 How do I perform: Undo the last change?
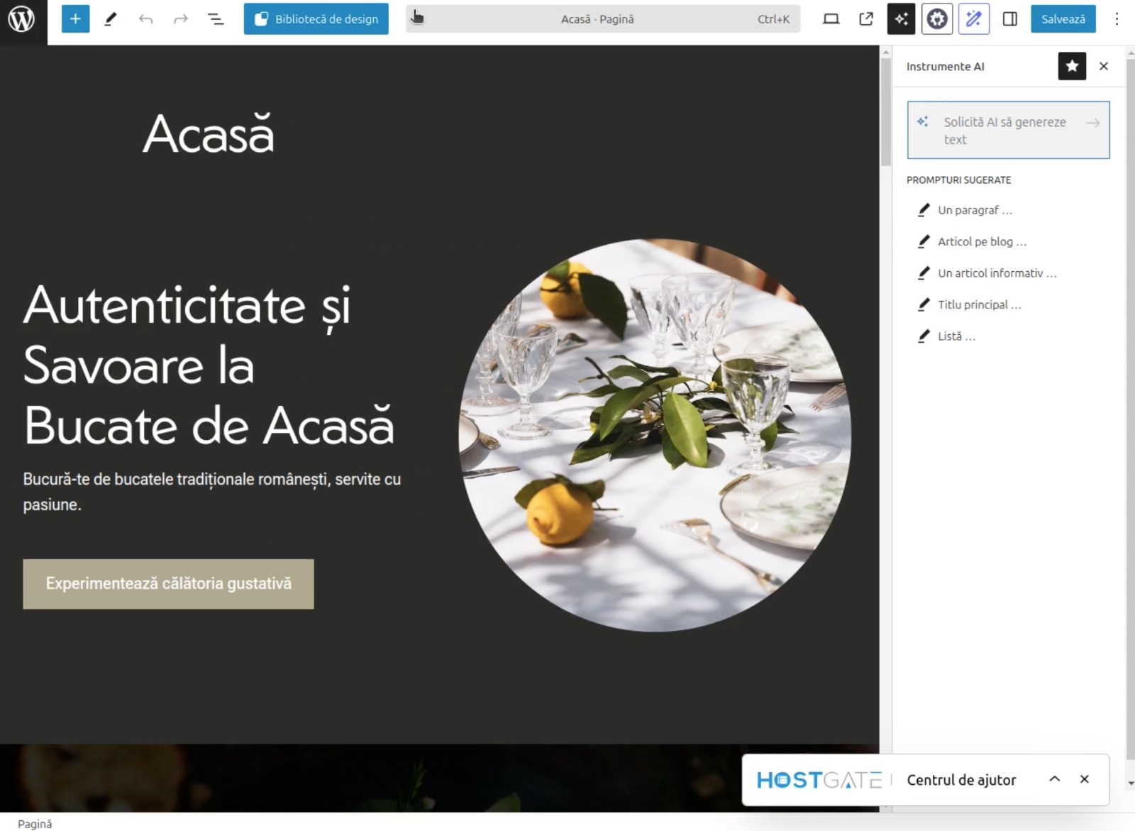tap(146, 19)
